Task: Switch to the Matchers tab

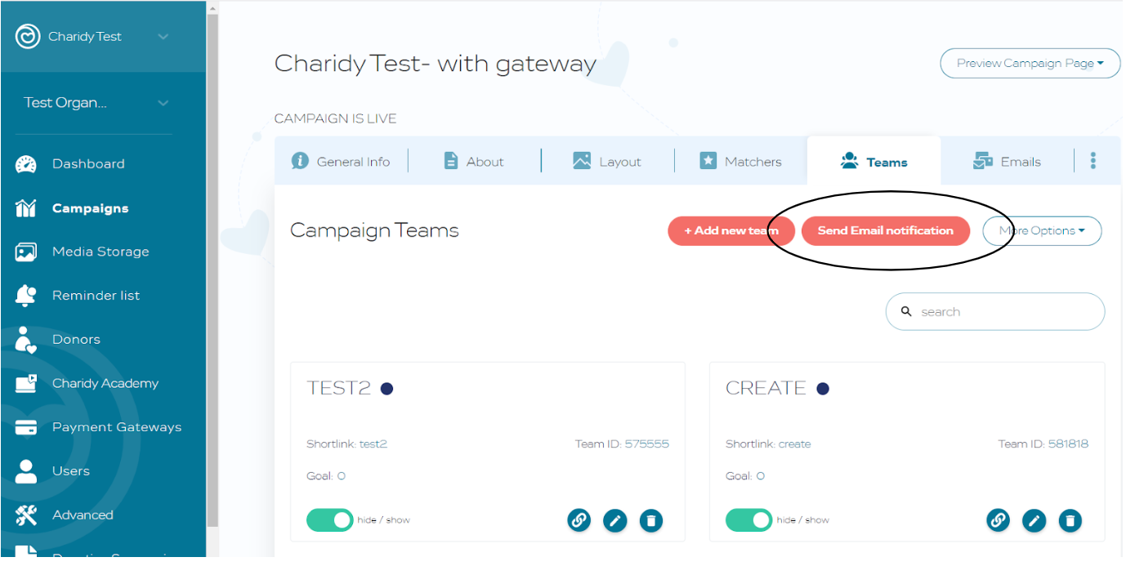Action: pos(741,162)
